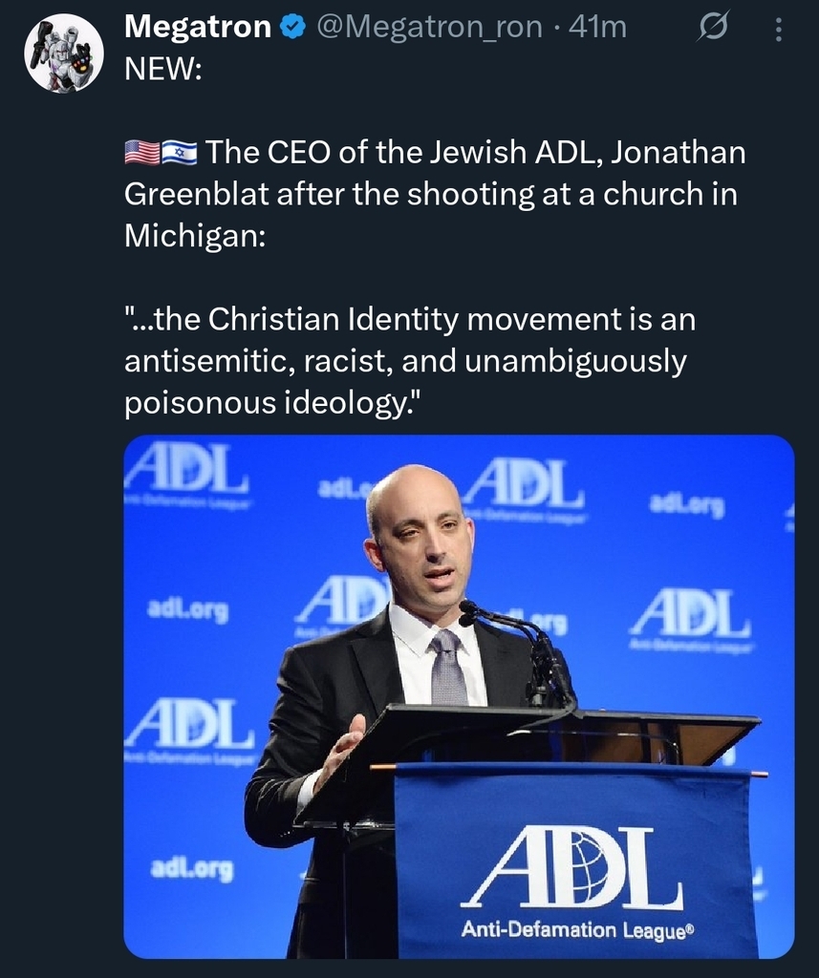The image size is (819, 978).
Task: Click the "Anti-Defamation League" text on podium
Action: coord(572,930)
